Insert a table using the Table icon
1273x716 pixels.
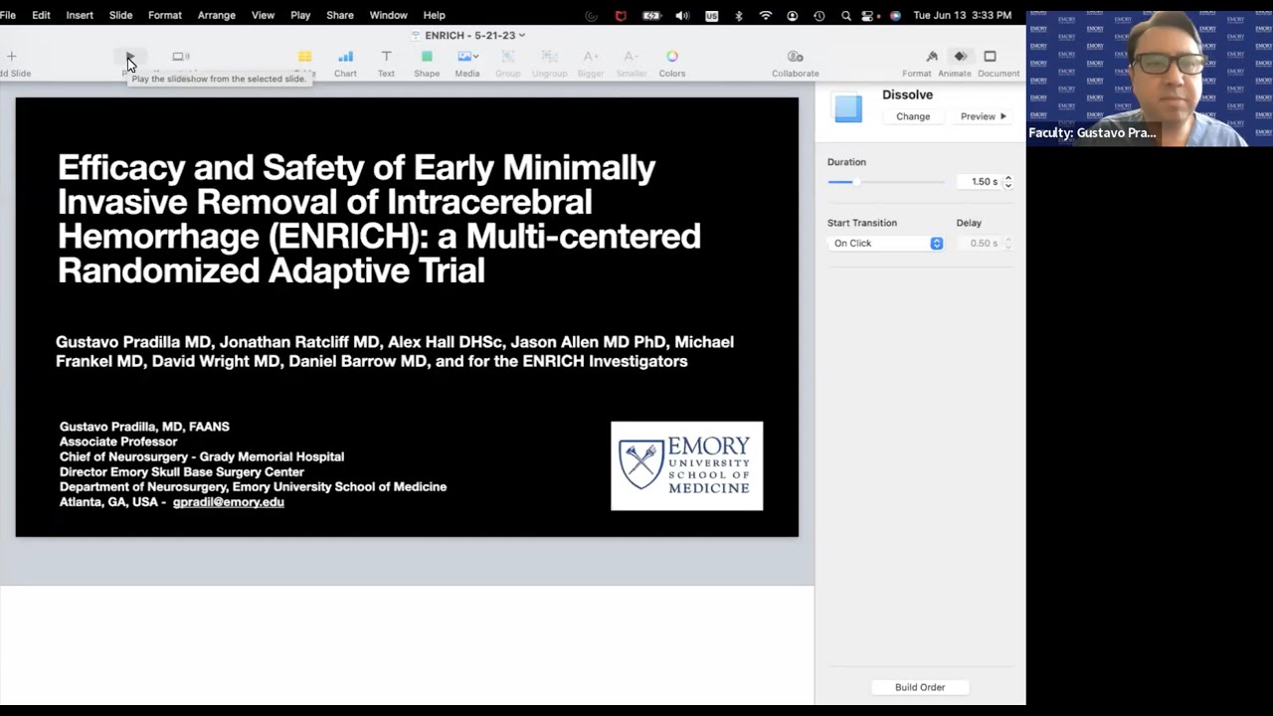(x=304, y=57)
